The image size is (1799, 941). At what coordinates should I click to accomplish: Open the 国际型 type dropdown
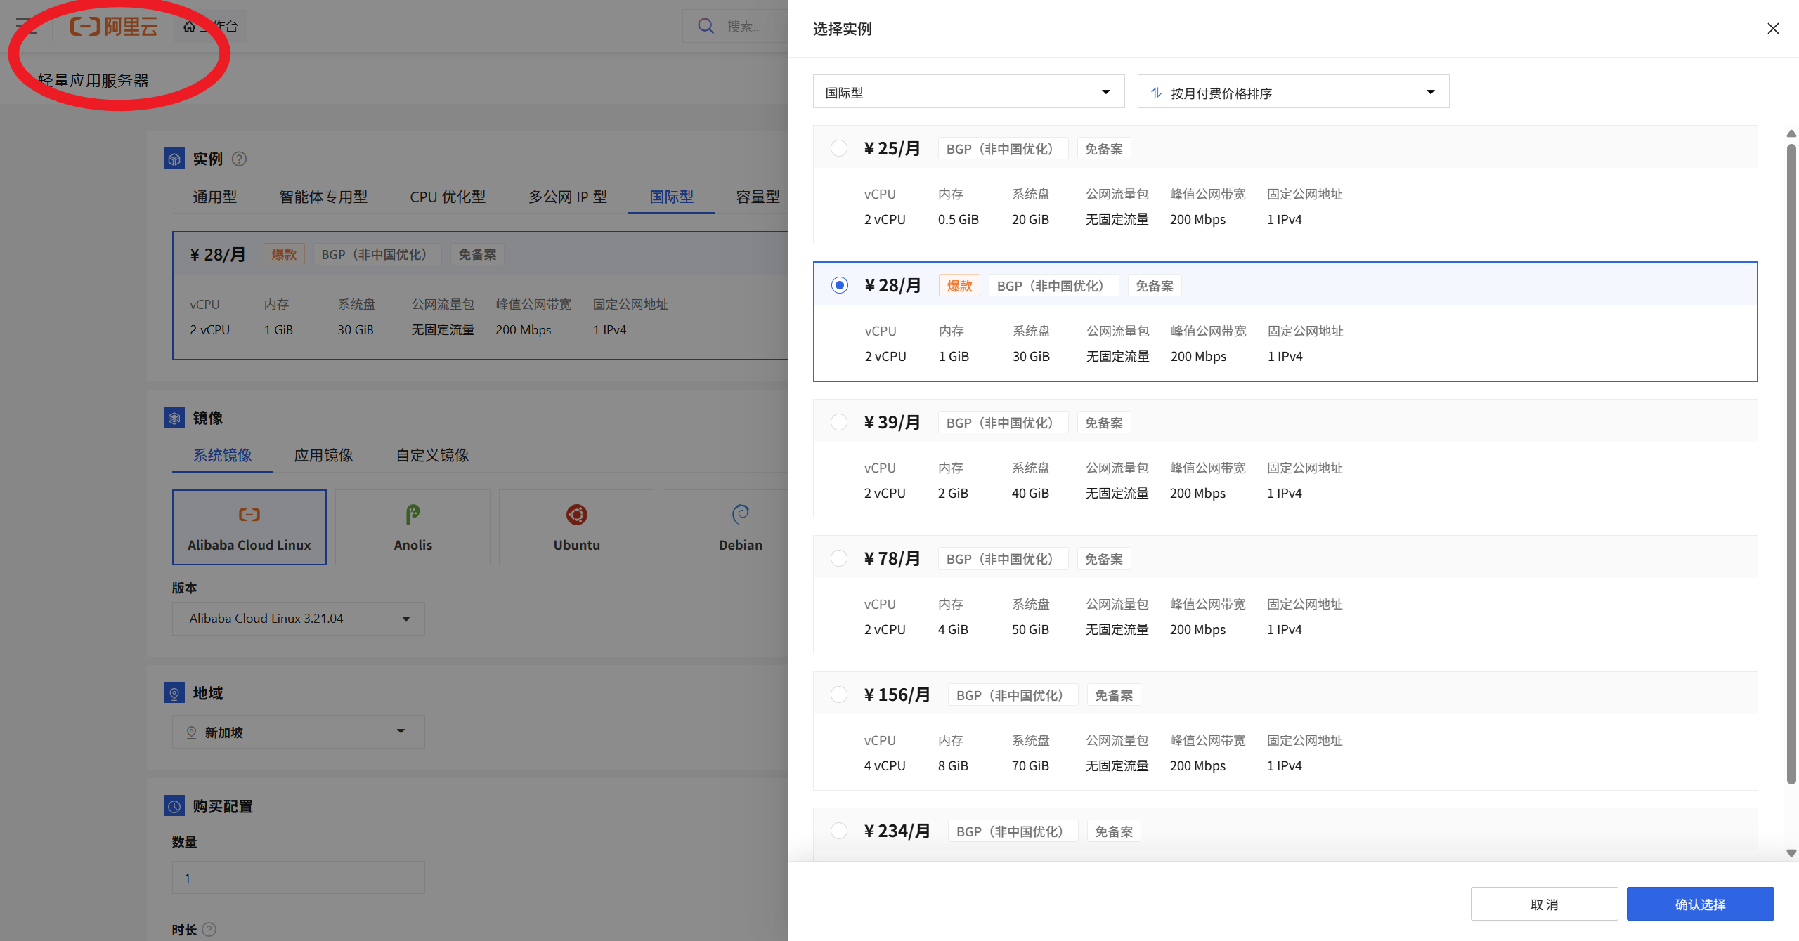point(969,92)
